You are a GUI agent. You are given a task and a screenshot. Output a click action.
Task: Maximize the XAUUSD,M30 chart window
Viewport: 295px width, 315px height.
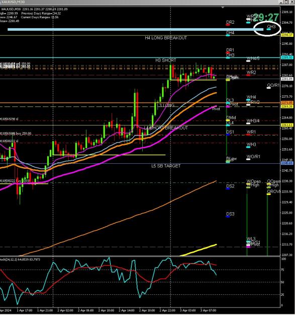tap(286, 2)
